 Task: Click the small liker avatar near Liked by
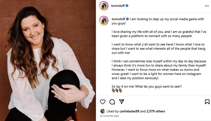(103, 111)
